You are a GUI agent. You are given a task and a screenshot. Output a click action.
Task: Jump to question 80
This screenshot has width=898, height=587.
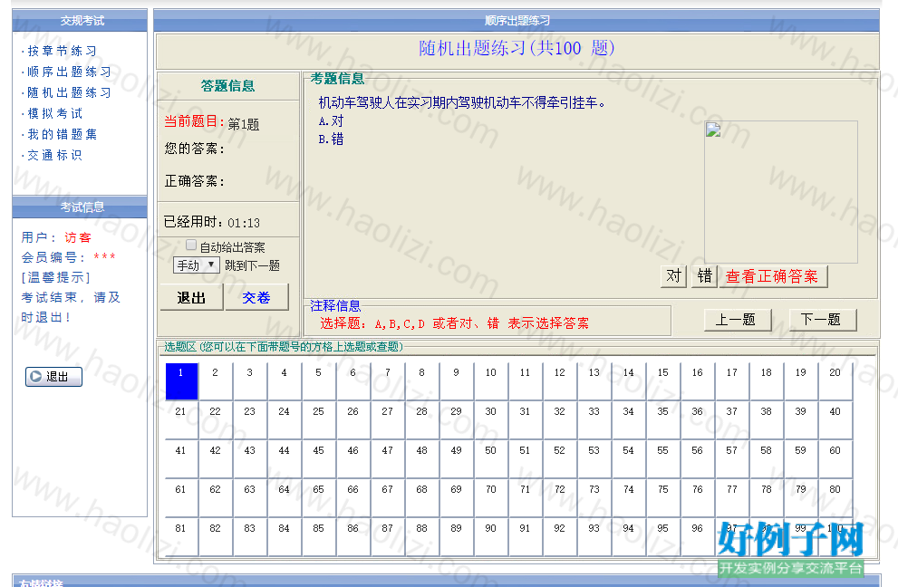pyautogui.click(x=835, y=497)
